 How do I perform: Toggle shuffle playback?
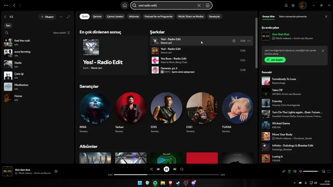click(151, 169)
